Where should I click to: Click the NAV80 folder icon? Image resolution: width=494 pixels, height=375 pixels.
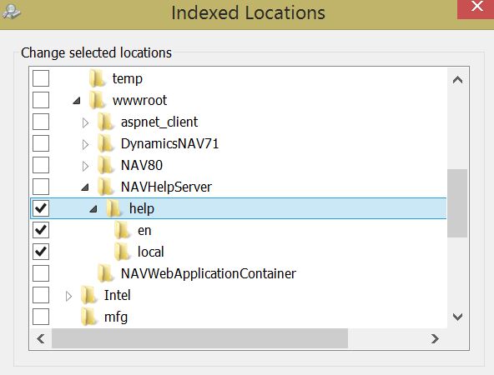tap(105, 166)
